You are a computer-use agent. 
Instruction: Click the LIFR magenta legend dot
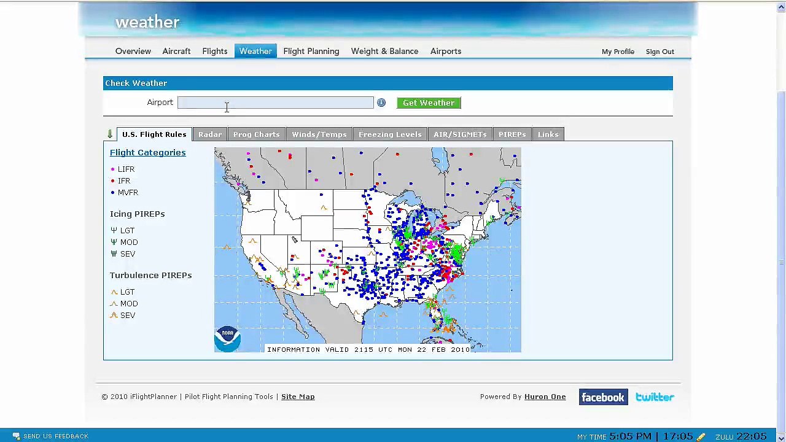(x=112, y=169)
